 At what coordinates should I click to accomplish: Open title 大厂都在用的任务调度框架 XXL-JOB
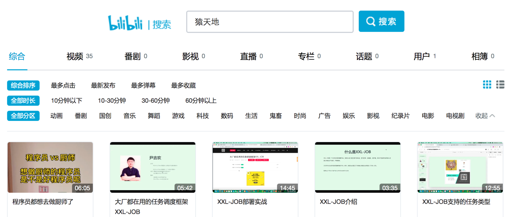151,207
